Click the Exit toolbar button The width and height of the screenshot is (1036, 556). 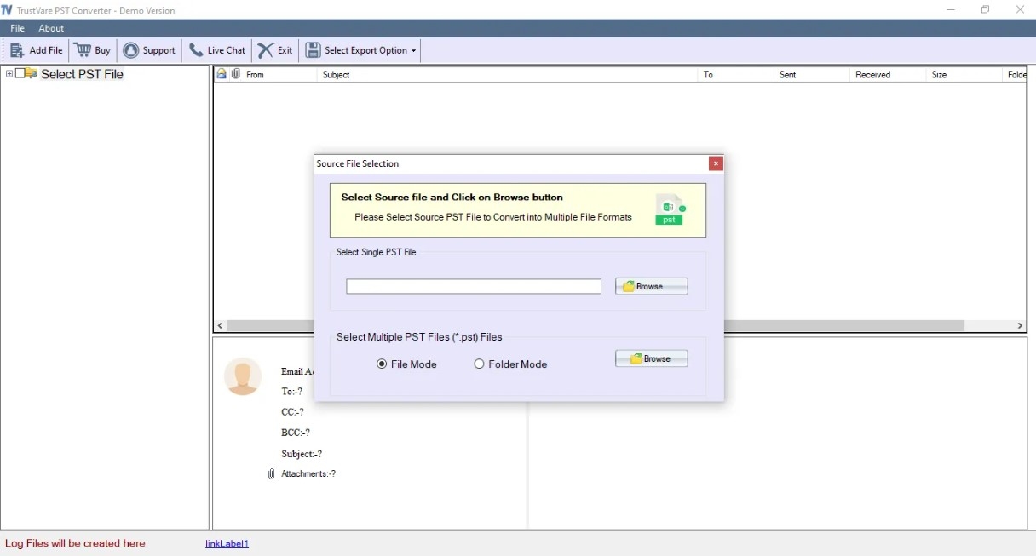tap(275, 50)
